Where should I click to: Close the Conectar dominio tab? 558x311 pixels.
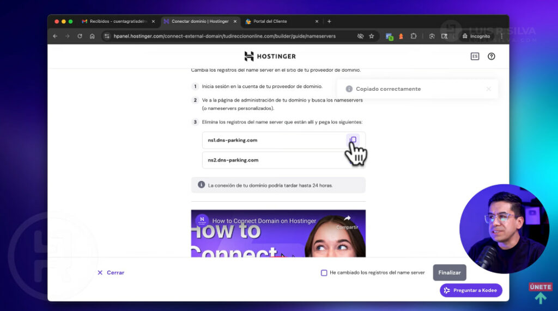pos(235,21)
